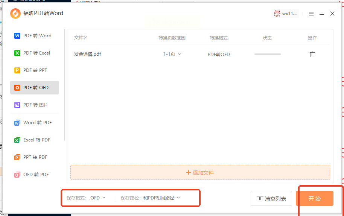Click the Word 转 PDF document icon
Viewport: 344px width, 216px height.
click(x=17, y=123)
